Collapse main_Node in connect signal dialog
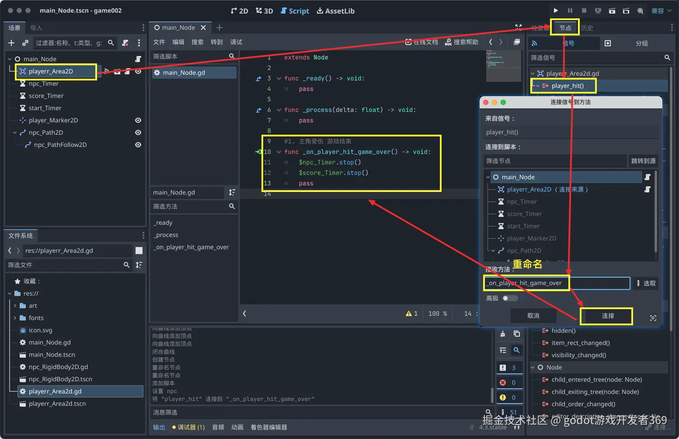Viewport: 679px width, 439px height. coord(488,177)
